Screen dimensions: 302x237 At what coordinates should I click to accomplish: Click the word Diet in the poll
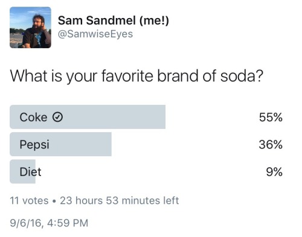(30, 172)
